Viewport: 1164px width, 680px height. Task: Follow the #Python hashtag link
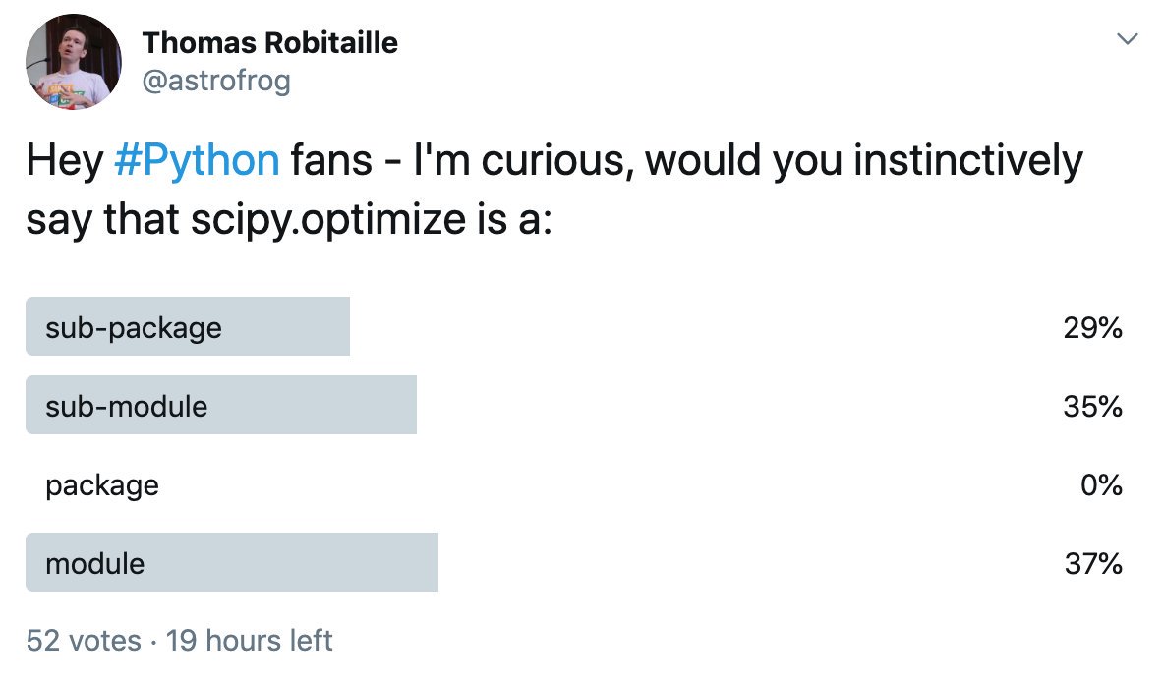[197, 160]
